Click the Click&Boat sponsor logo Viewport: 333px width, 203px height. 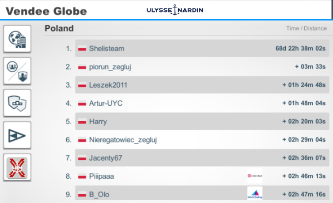(x=255, y=176)
